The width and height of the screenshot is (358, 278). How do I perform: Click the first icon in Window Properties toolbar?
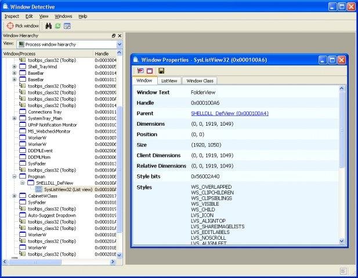tap(140, 71)
